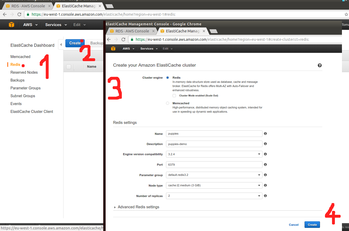
Task: Select the Redis cluster engine radio button
Action: tap(168, 78)
